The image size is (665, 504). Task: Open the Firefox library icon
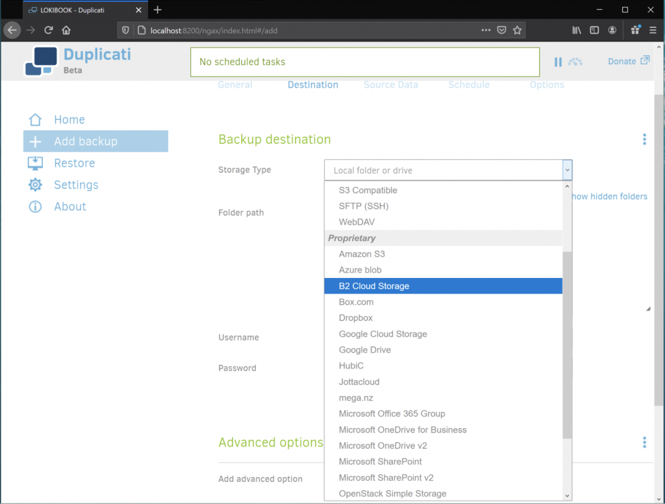(577, 30)
